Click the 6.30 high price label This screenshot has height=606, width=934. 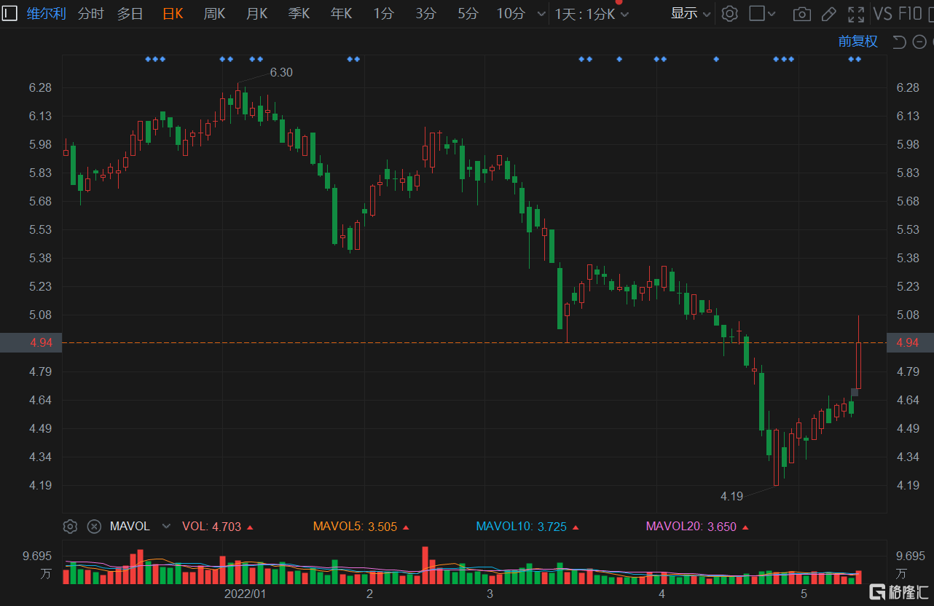point(281,72)
